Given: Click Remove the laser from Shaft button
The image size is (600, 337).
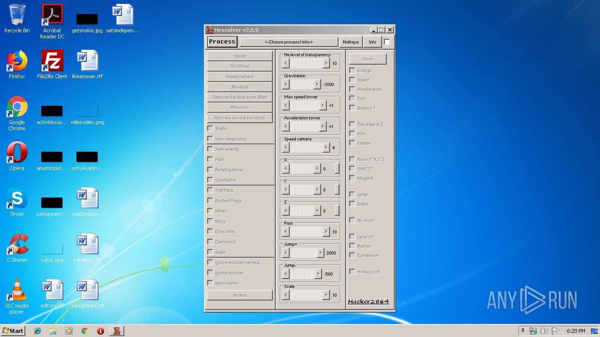Looking at the screenshot, I should 240,97.
